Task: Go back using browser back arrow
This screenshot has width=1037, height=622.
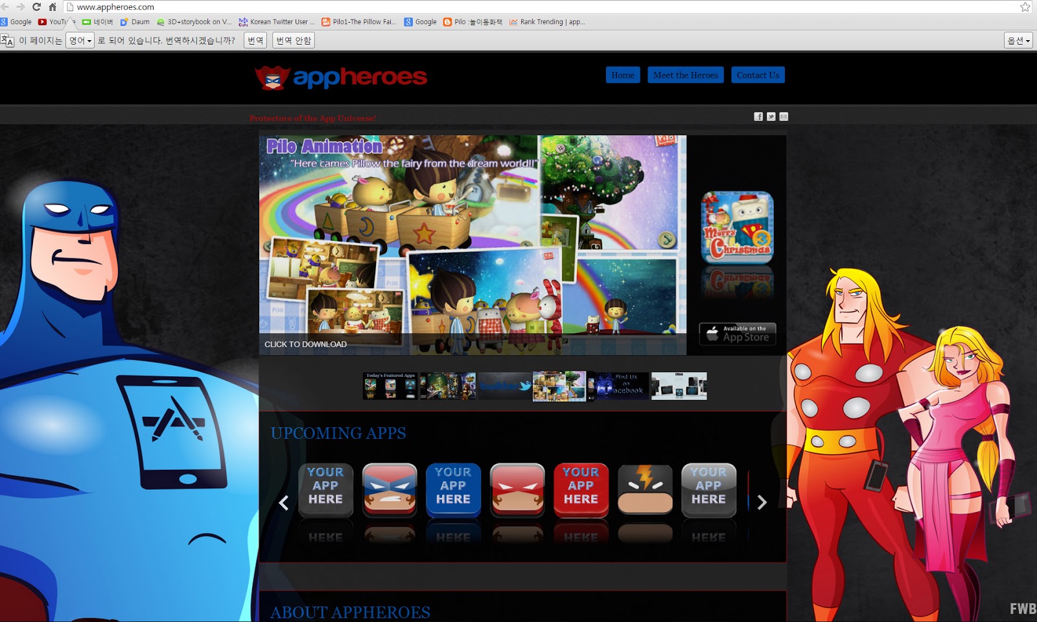Action: point(4,6)
